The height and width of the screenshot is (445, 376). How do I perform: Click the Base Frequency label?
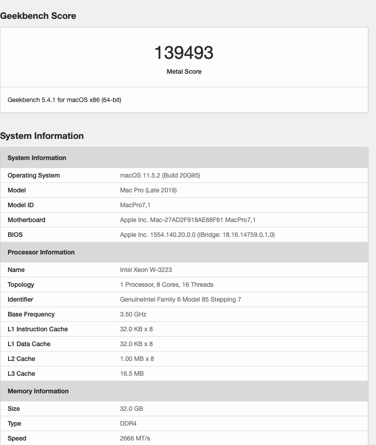point(31,314)
